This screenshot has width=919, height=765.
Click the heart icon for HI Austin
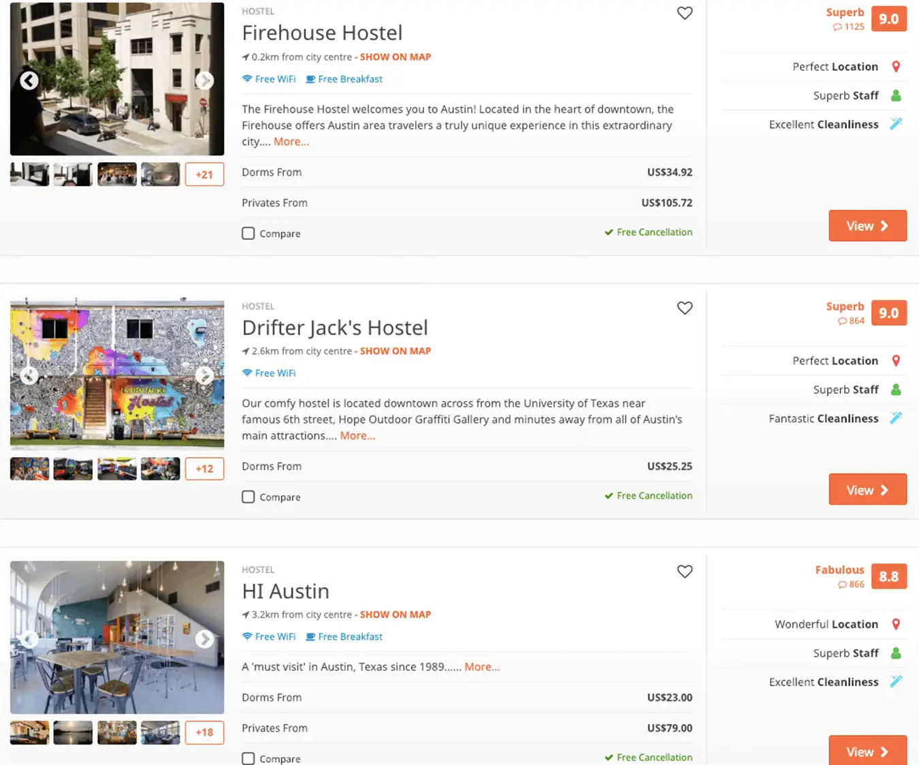(684, 572)
